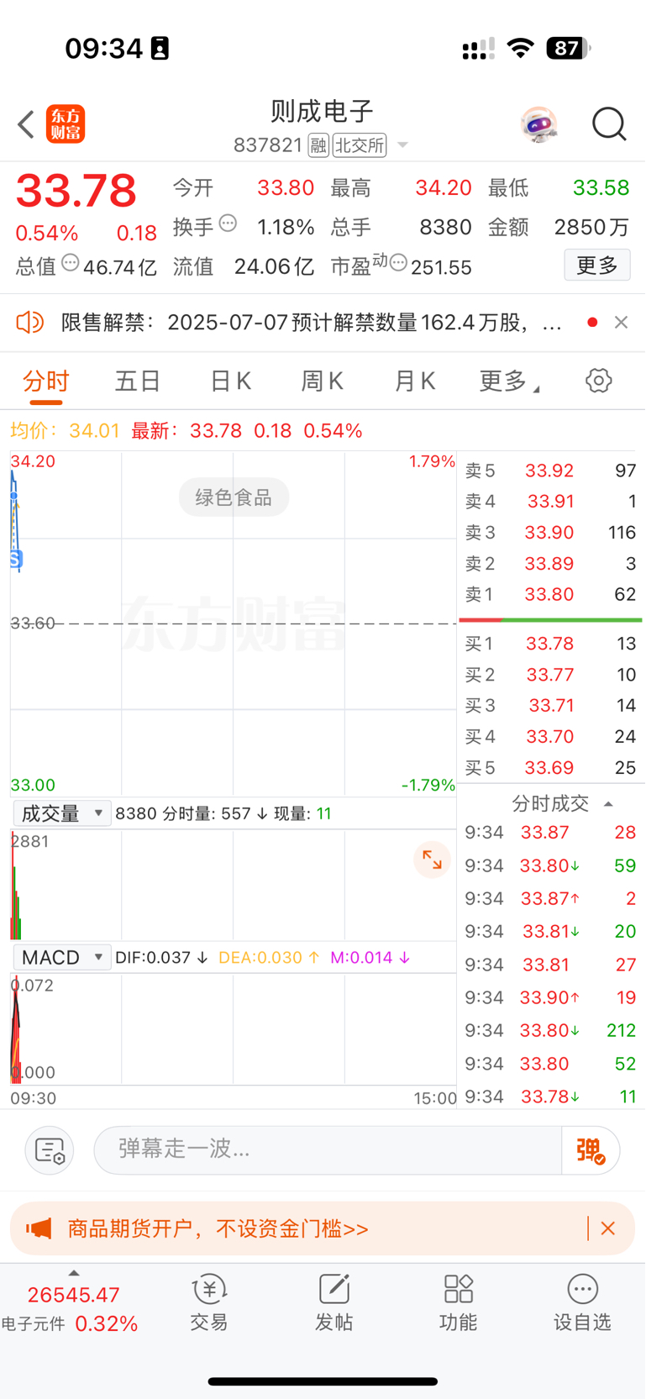Tap the back arrow icon
The image size is (646, 1399).
tap(26, 124)
